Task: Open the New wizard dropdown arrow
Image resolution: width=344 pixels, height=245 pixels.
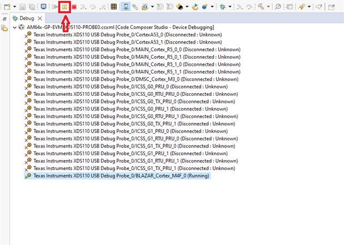Action: pyautogui.click(x=15, y=7)
